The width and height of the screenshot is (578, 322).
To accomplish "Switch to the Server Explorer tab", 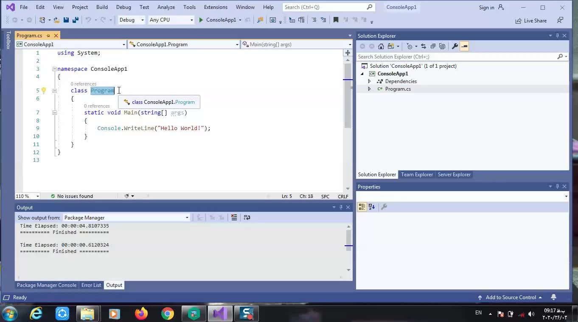I will tap(454, 175).
